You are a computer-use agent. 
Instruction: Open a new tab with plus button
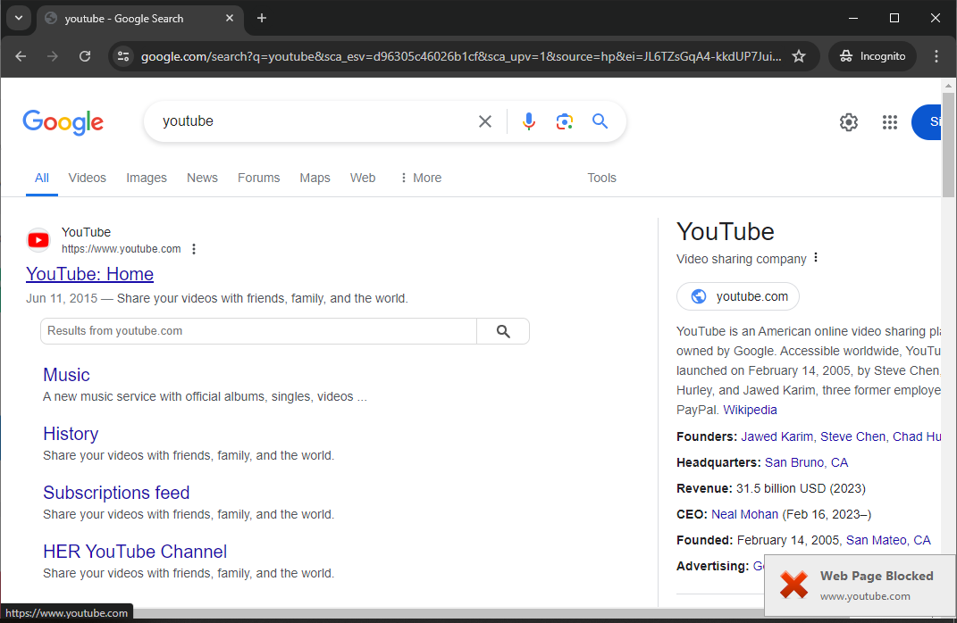tap(262, 18)
